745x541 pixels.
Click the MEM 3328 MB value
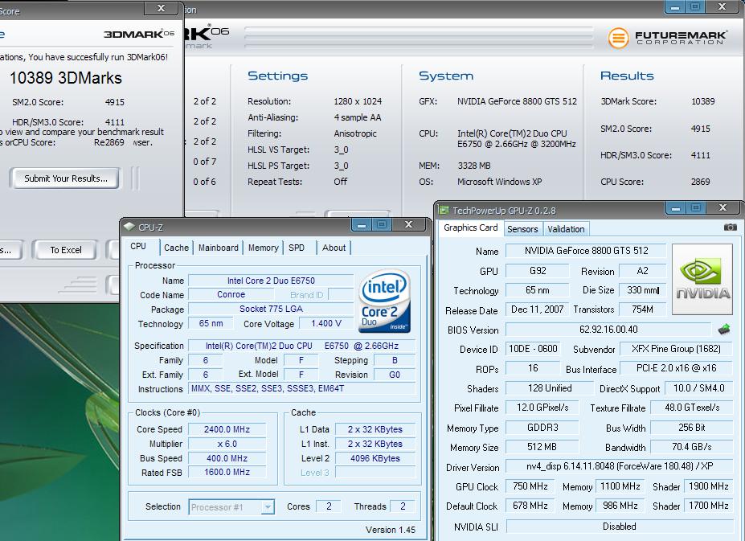click(x=473, y=166)
